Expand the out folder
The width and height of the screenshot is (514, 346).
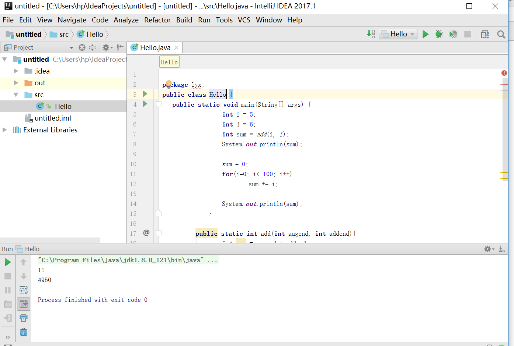point(16,83)
